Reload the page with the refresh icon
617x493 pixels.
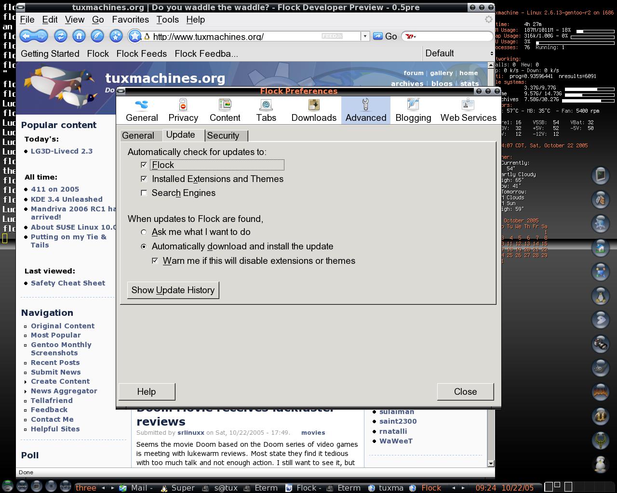[x=60, y=36]
